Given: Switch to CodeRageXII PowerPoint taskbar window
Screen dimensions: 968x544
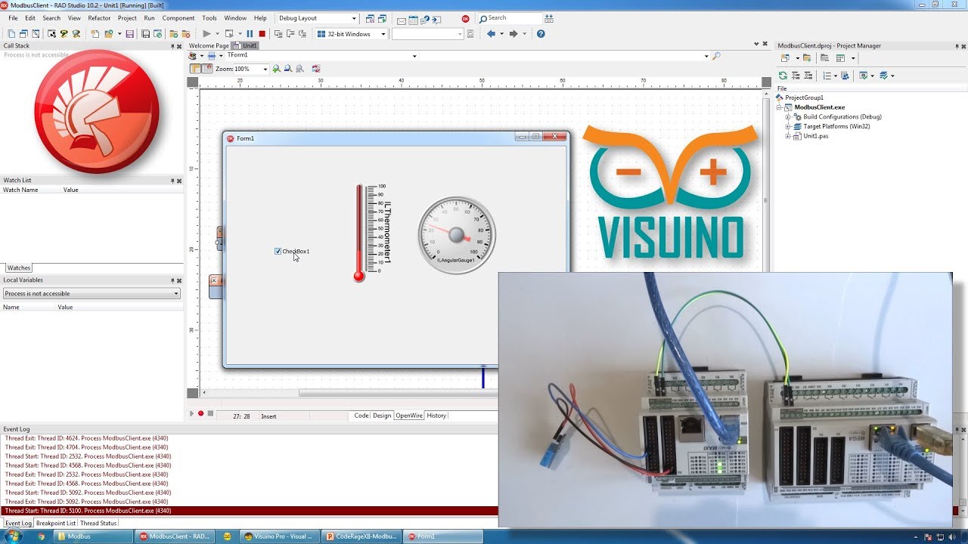Looking at the screenshot, I should pyautogui.click(x=361, y=536).
